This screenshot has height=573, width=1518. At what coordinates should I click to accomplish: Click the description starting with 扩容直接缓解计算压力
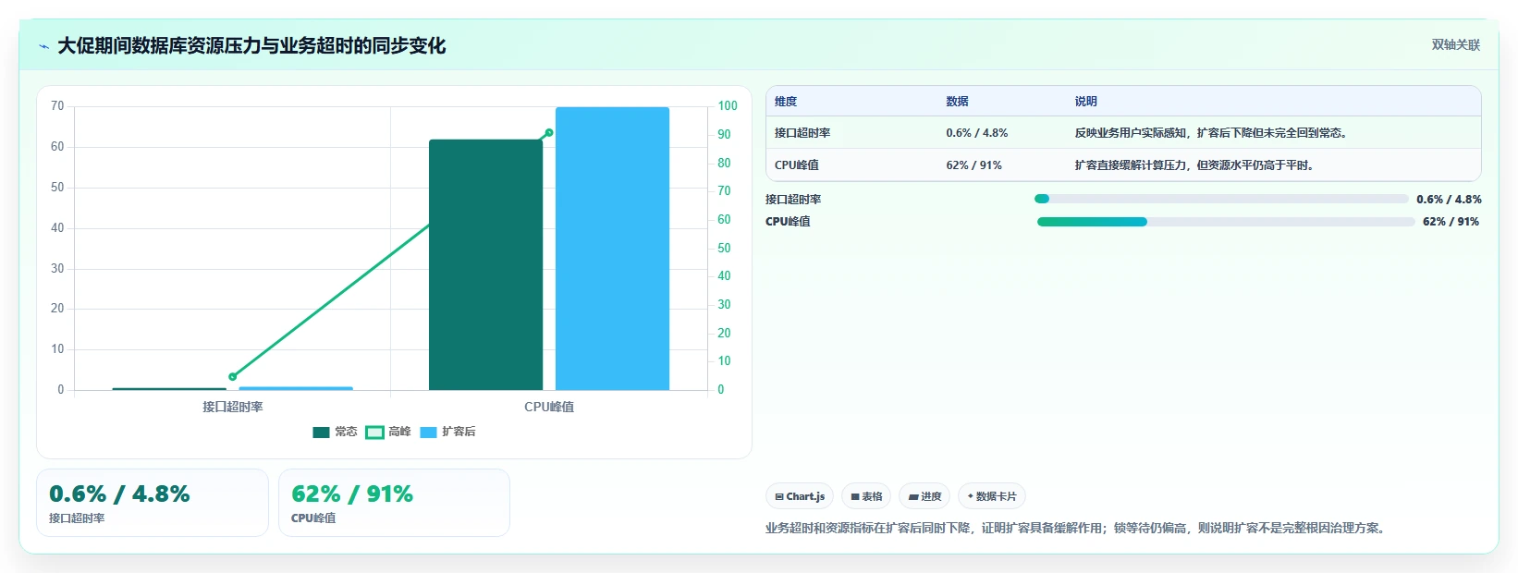pos(1194,165)
